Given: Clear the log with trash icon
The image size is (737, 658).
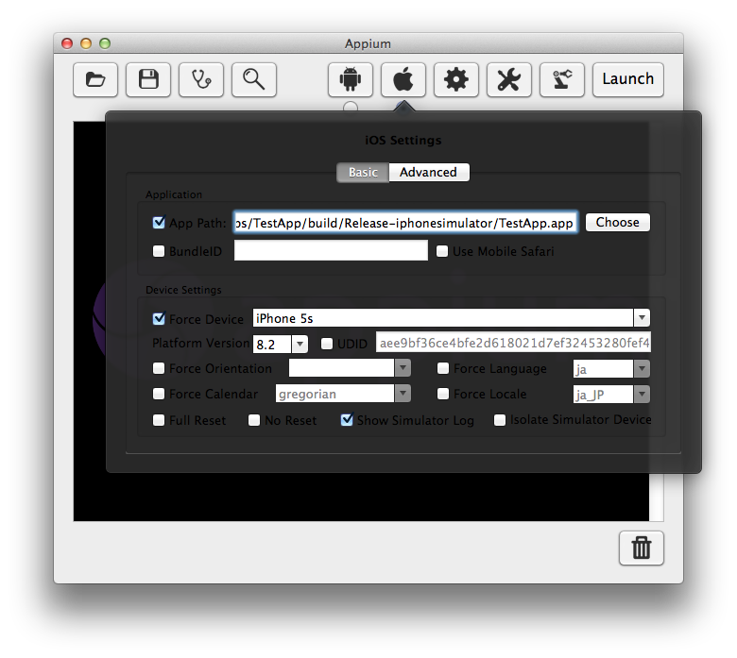Looking at the screenshot, I should pyautogui.click(x=642, y=548).
